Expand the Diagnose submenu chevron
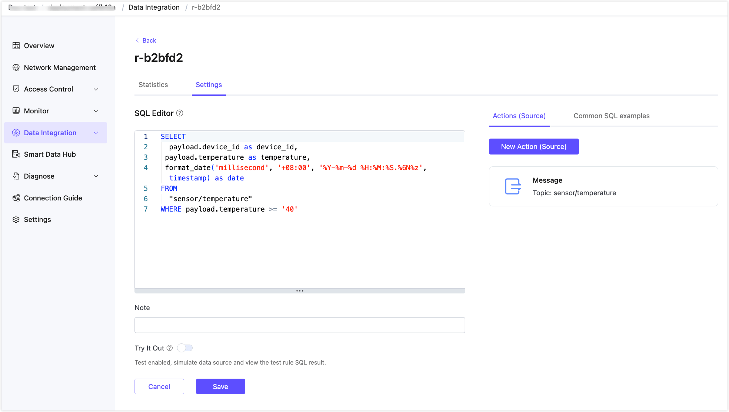This screenshot has height=412, width=729. tap(96, 176)
